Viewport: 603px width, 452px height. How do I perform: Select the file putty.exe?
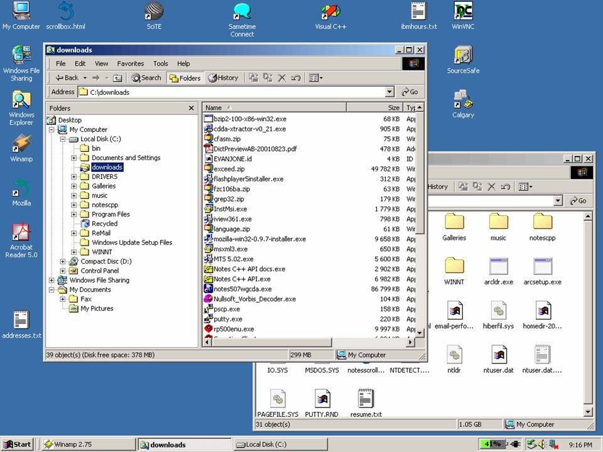228,319
